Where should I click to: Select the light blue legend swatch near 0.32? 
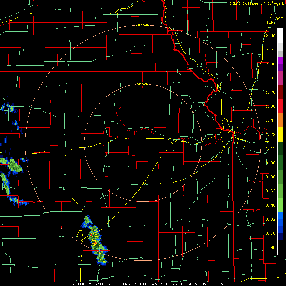click(x=281, y=215)
